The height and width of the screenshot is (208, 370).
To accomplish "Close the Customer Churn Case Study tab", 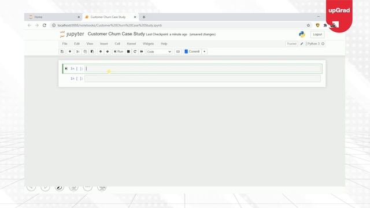I will click(135, 17).
